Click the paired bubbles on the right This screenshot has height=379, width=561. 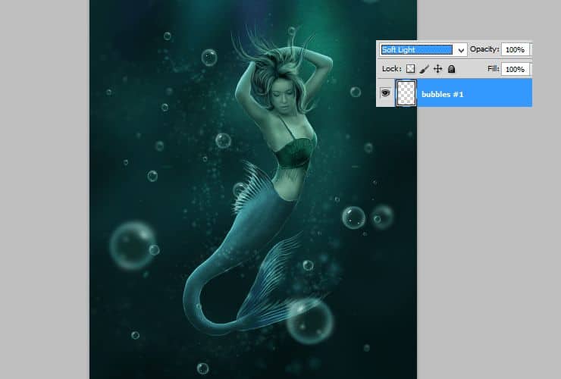point(367,218)
